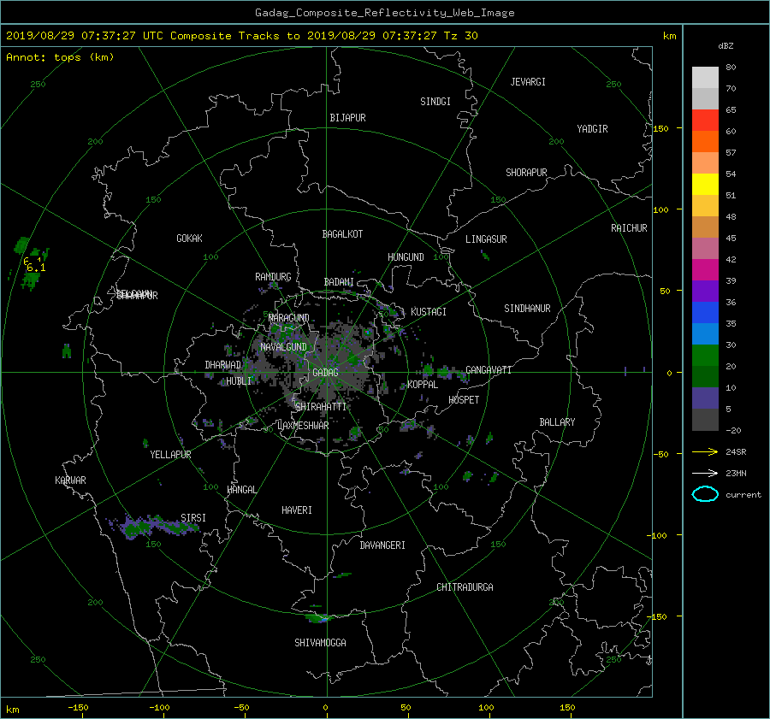Pick the yellow 51 dBZ color swatch
Viewport: 770px width, 719px height.
tap(705, 184)
